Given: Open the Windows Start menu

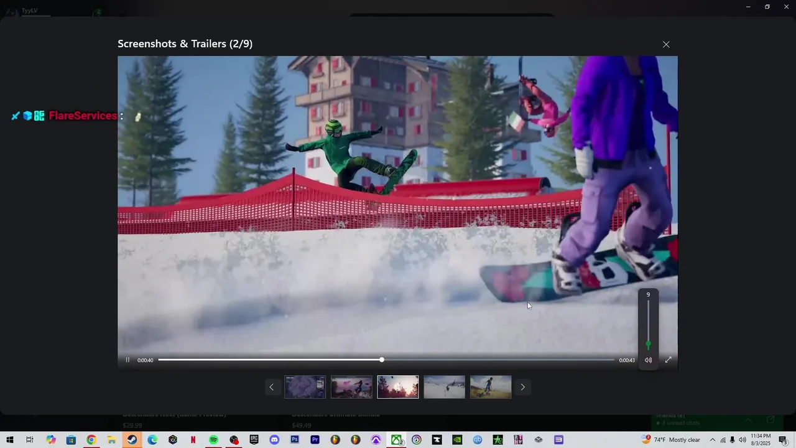Looking at the screenshot, I should pos(10,440).
